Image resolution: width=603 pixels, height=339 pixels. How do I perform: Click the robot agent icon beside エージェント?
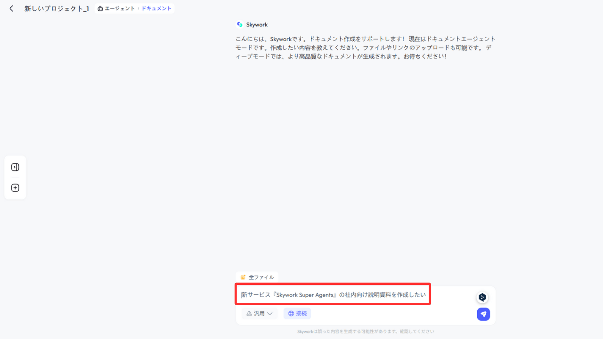100,8
